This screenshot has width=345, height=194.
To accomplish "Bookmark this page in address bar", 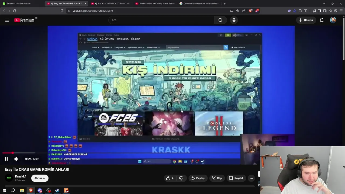I will tap(62, 11).
